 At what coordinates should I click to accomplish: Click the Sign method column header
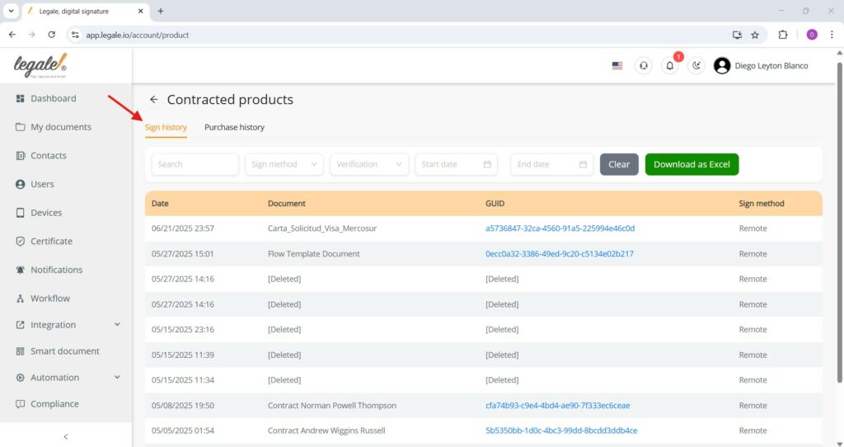(761, 204)
